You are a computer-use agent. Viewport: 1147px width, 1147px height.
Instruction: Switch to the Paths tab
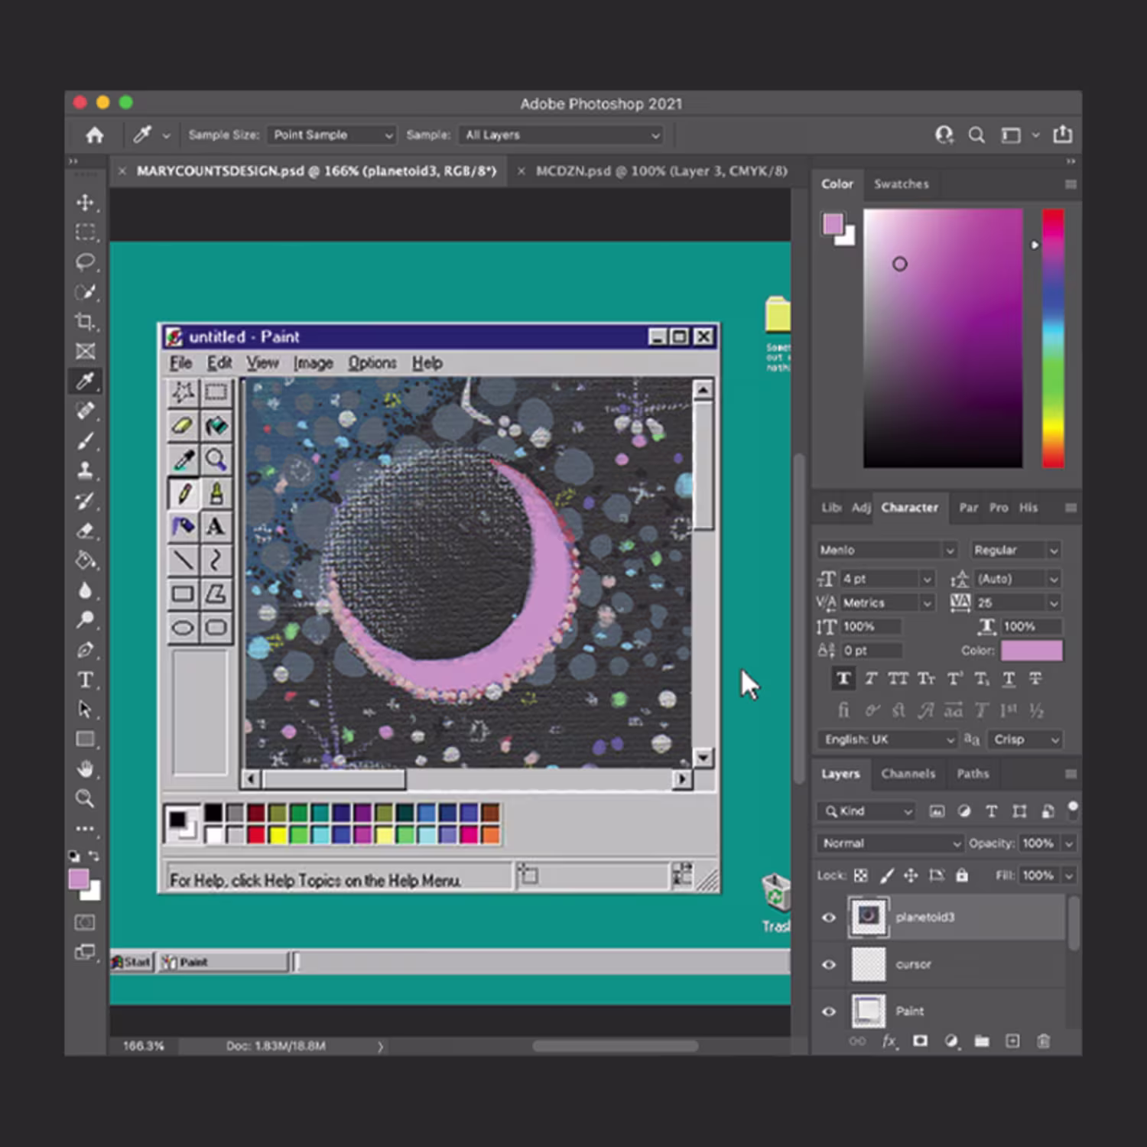[x=973, y=774]
